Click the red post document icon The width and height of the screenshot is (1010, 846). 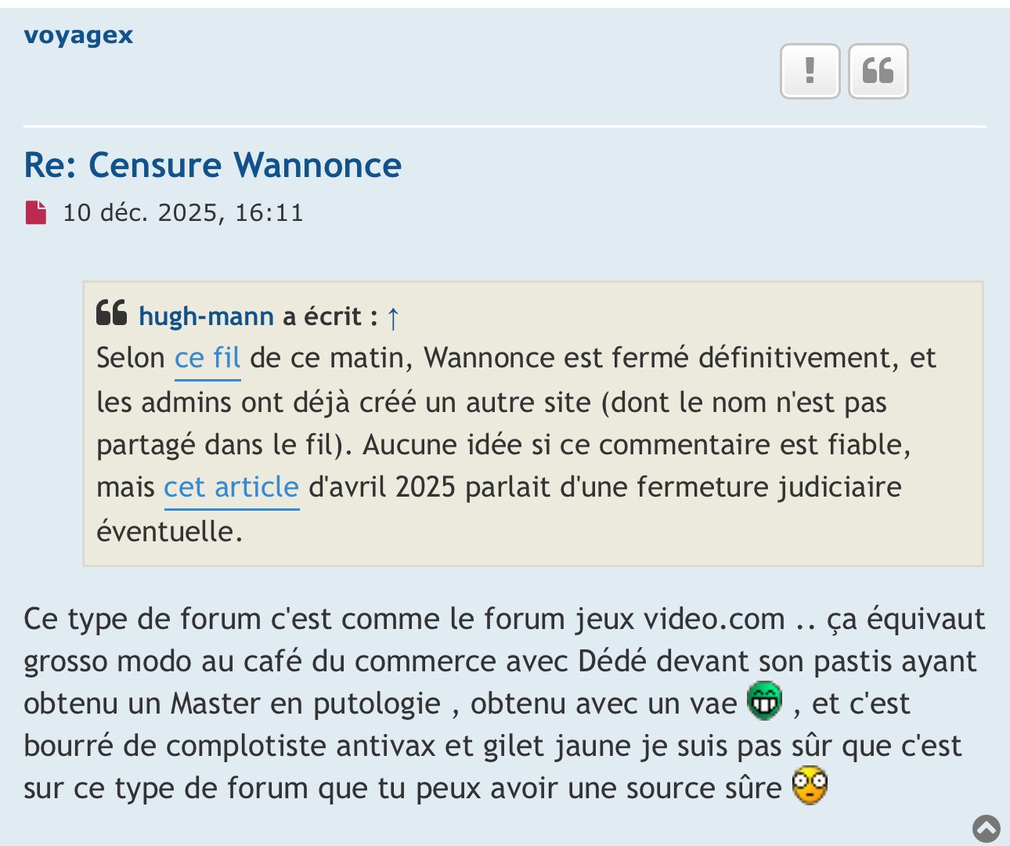click(x=36, y=212)
